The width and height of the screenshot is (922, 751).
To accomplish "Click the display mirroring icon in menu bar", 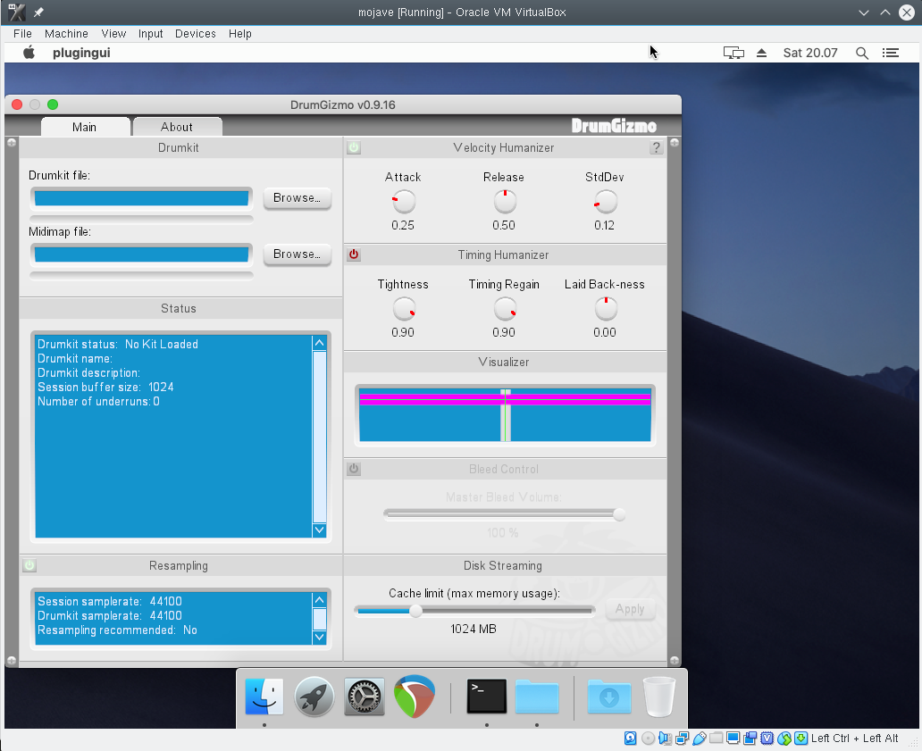I will tap(733, 53).
